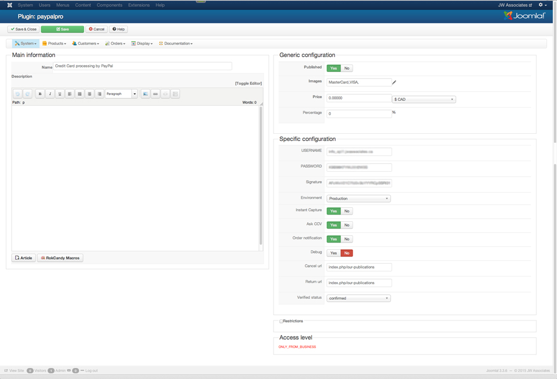
Task: Click the Visitors count badge in footer
Action: [30, 371]
